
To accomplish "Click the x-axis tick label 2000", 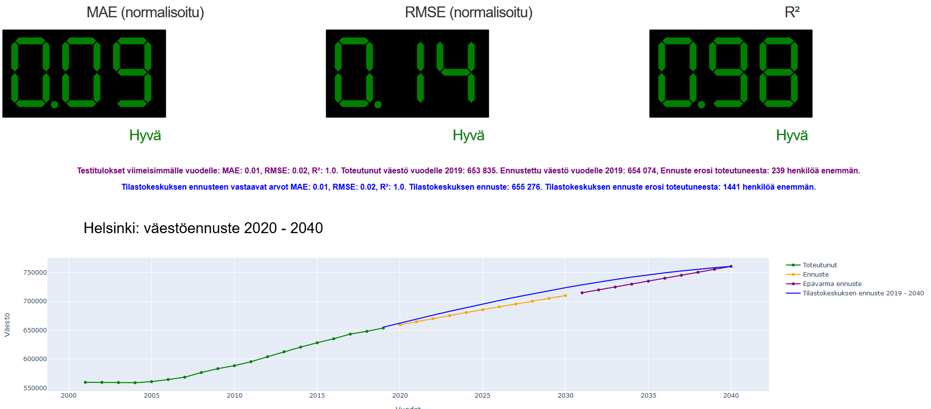I will click(69, 396).
